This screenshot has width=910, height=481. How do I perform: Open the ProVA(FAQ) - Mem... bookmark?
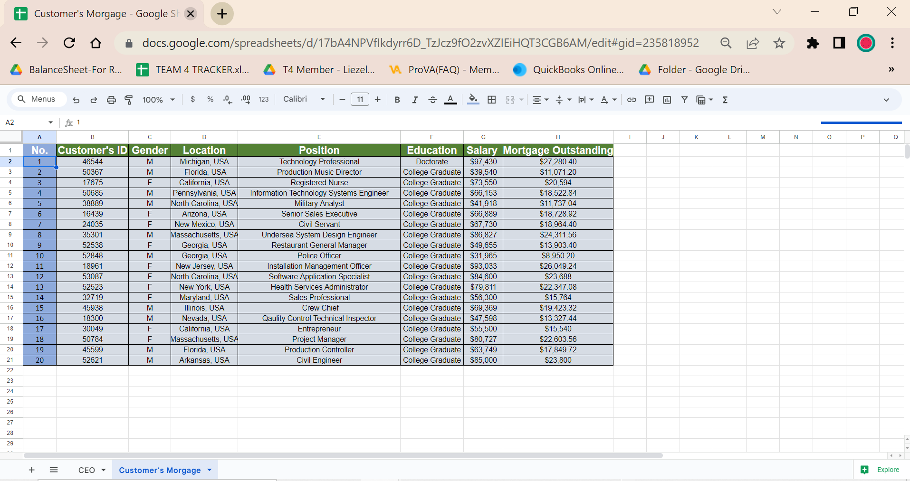444,70
